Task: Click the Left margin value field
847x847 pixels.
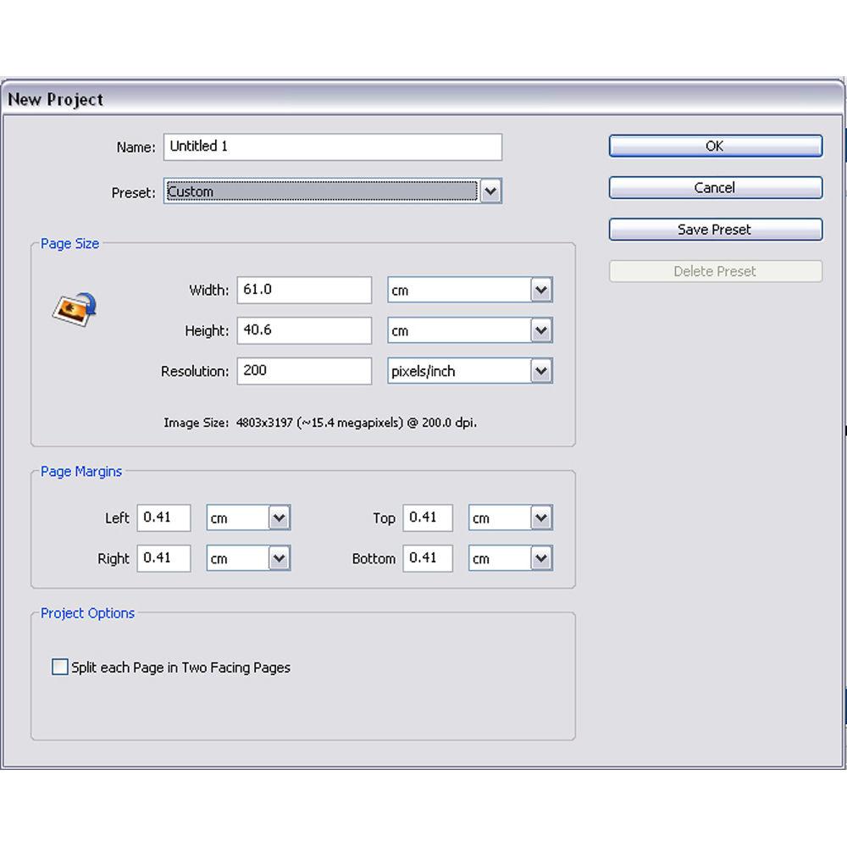Action: coord(163,518)
